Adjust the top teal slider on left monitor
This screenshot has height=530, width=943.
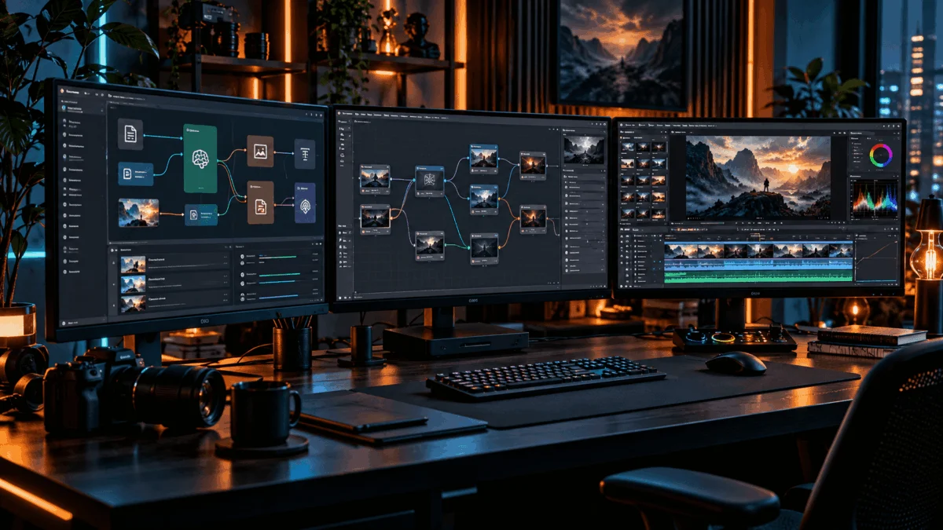pos(278,257)
